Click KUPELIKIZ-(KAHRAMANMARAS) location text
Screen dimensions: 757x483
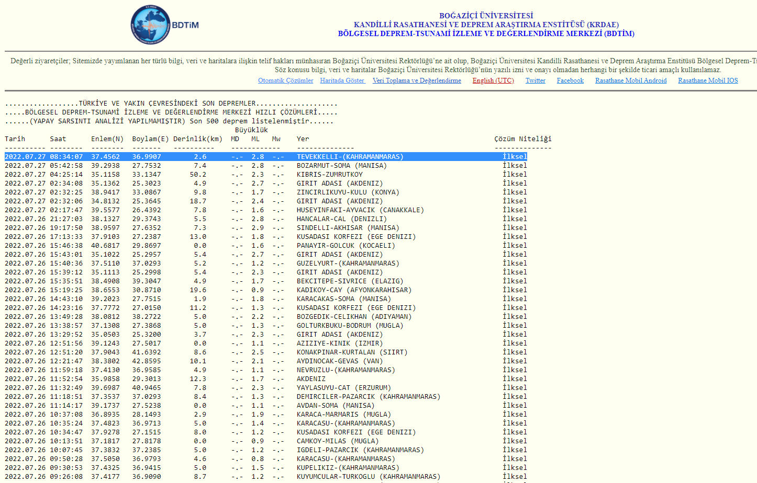click(348, 468)
